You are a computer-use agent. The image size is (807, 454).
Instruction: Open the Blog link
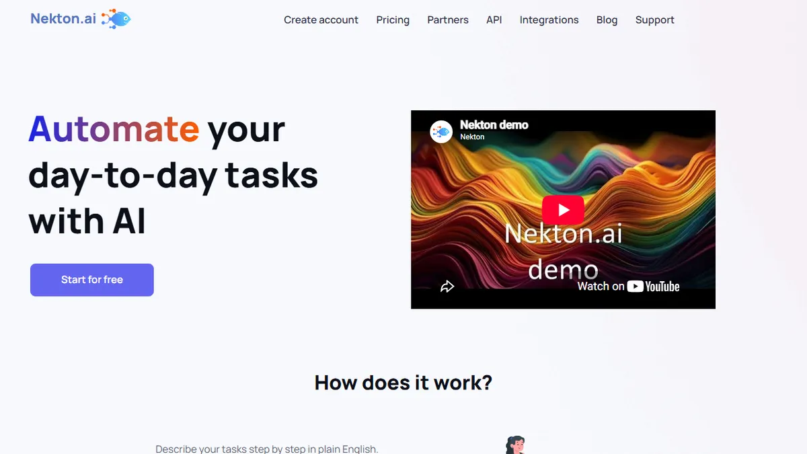click(607, 20)
